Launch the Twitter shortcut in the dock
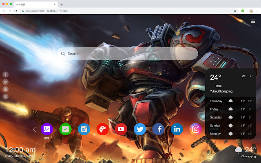The height and width of the screenshot is (163, 261). pyautogui.click(x=140, y=129)
